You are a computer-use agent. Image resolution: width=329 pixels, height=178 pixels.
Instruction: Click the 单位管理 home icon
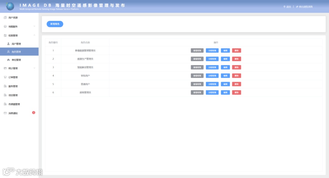tap(9, 60)
